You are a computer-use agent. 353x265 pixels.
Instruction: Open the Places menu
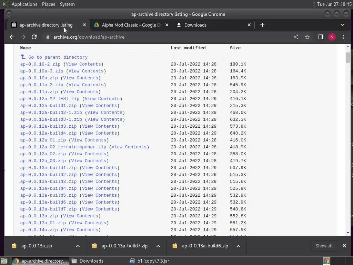click(x=49, y=4)
